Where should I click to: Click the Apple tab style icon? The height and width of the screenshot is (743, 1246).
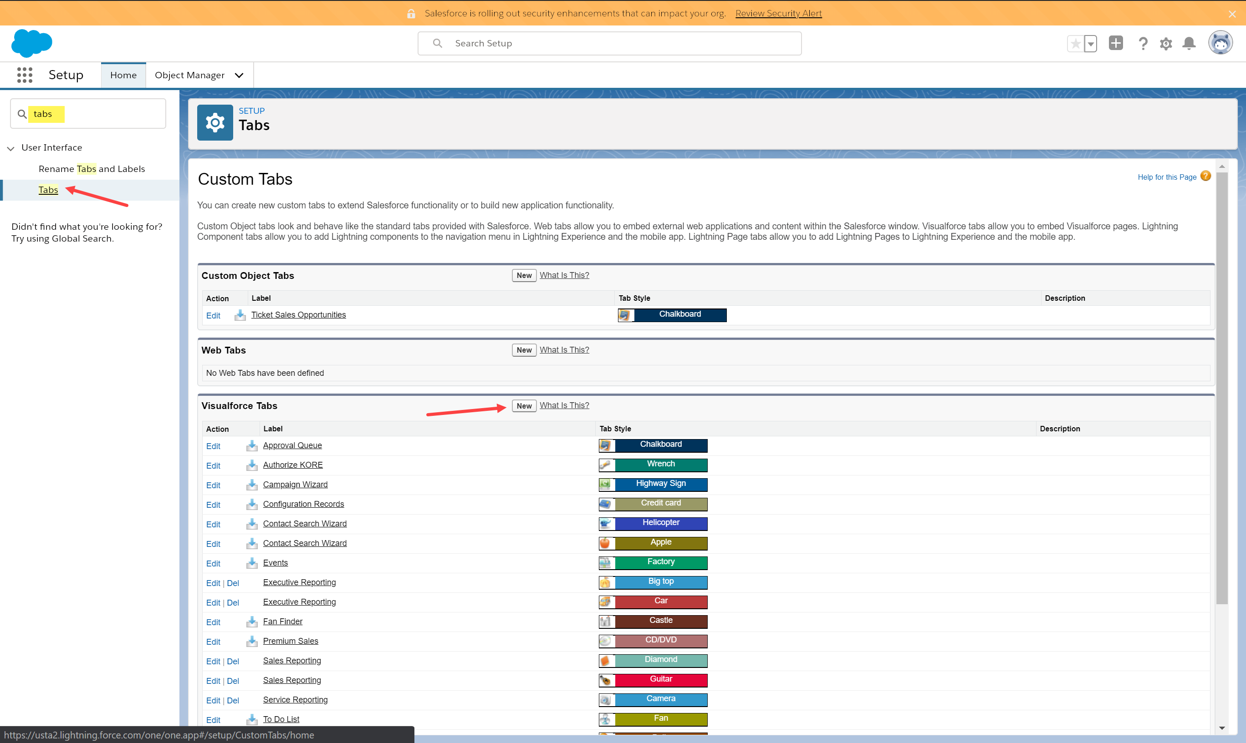click(605, 543)
